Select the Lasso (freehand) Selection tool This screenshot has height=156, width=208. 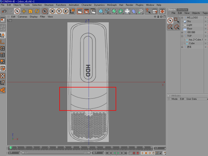170,27
